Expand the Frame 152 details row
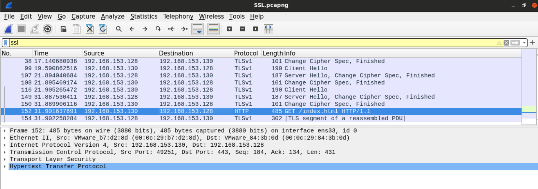 pyautogui.click(x=5, y=131)
